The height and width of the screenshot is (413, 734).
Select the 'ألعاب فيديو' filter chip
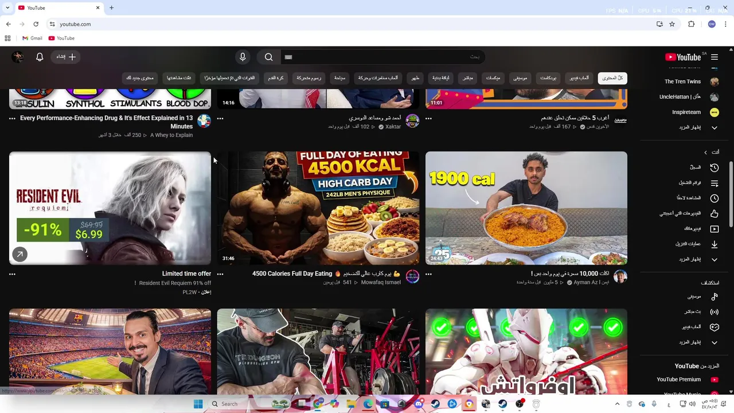click(x=579, y=78)
